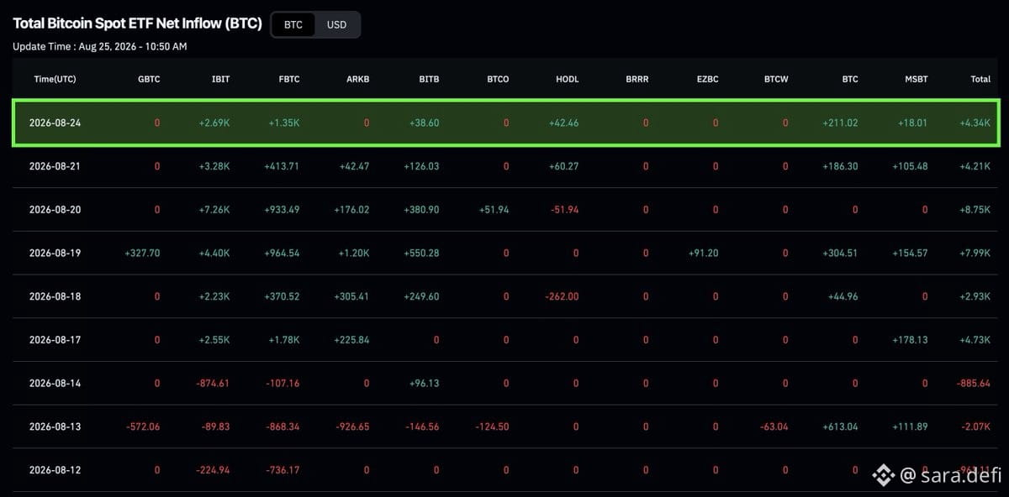Click the +1.78K FBTC value
The width and height of the screenshot is (1009, 497).
284,340
